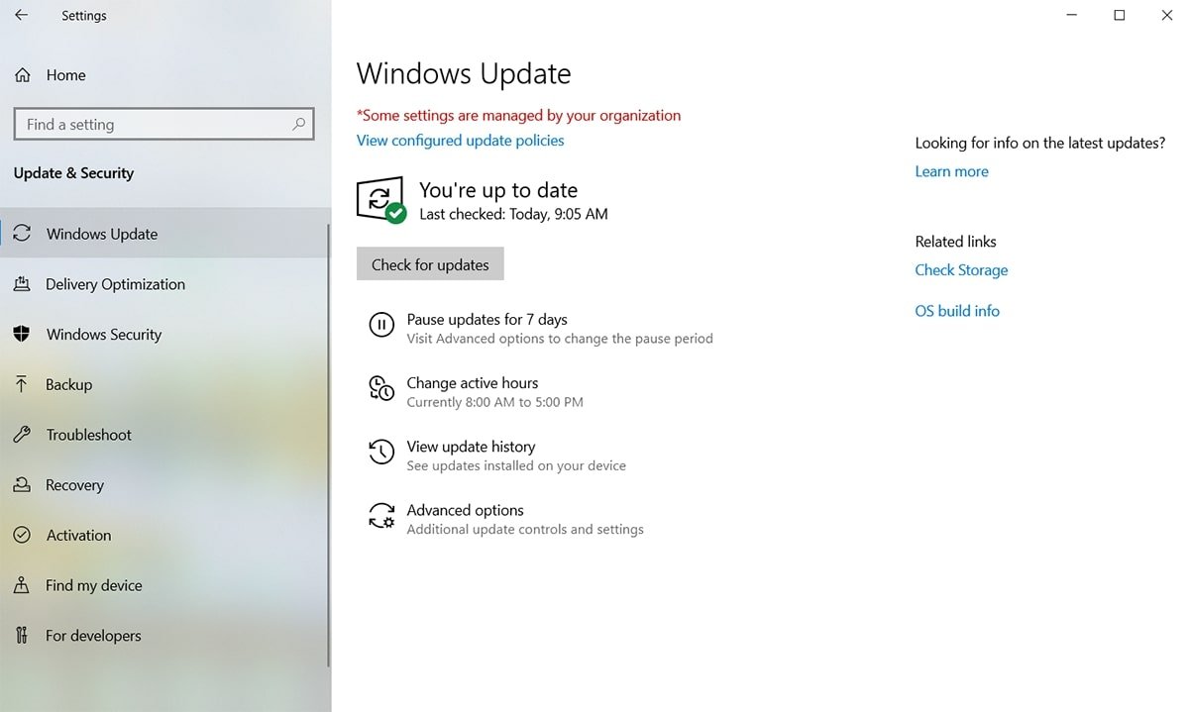
Task: Click the Backup upward arrow icon
Action: click(x=22, y=385)
